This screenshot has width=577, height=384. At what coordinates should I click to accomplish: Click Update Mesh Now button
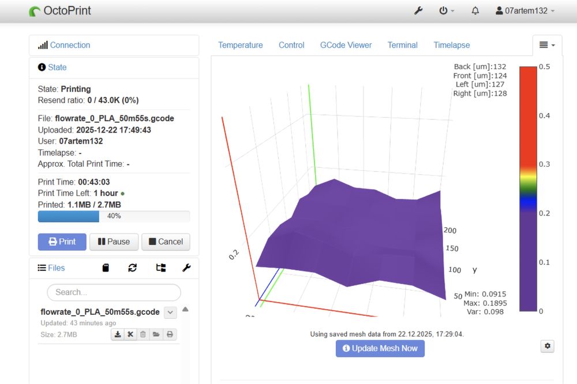coord(380,348)
